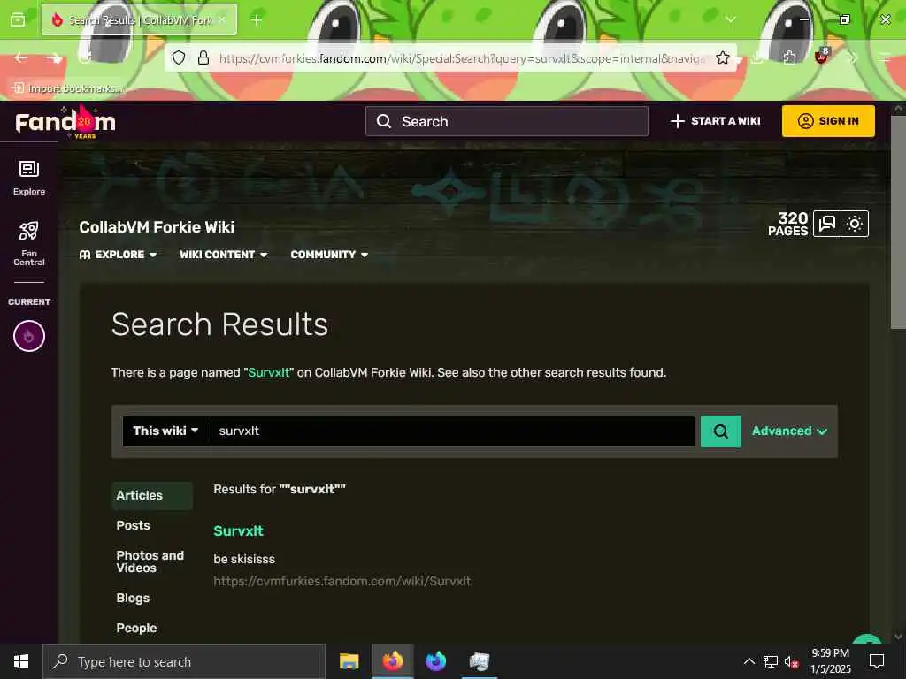
Task: Click the survxlt search query field
Action: click(x=452, y=431)
